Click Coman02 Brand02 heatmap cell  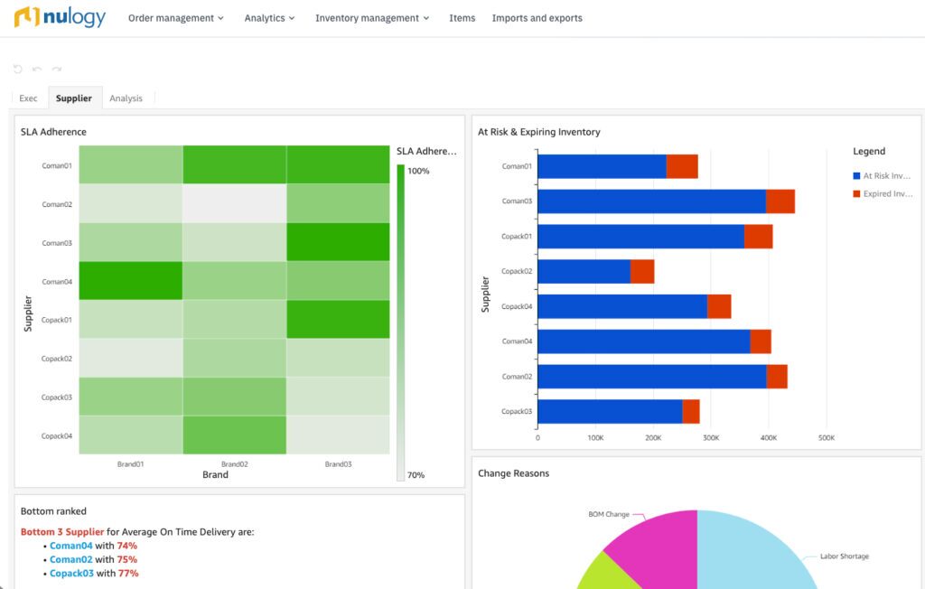[x=234, y=203]
